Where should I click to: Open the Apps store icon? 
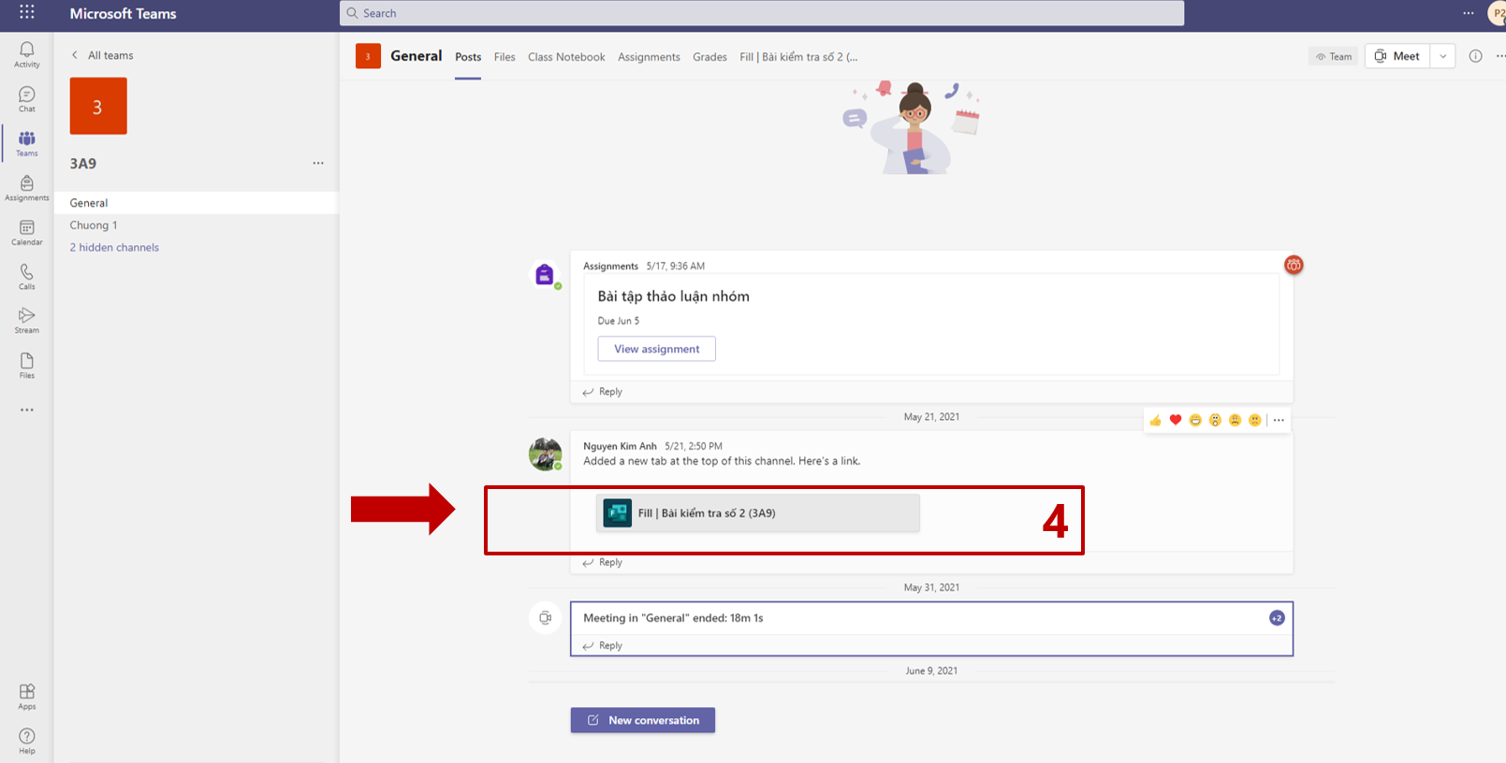coord(27,696)
